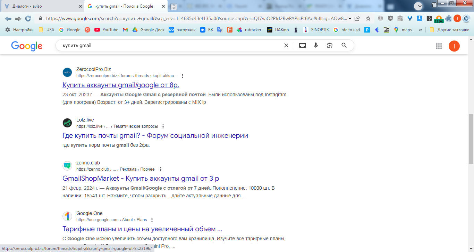
Task: Open the Где купить почты gmail? forum result
Action: (155, 135)
